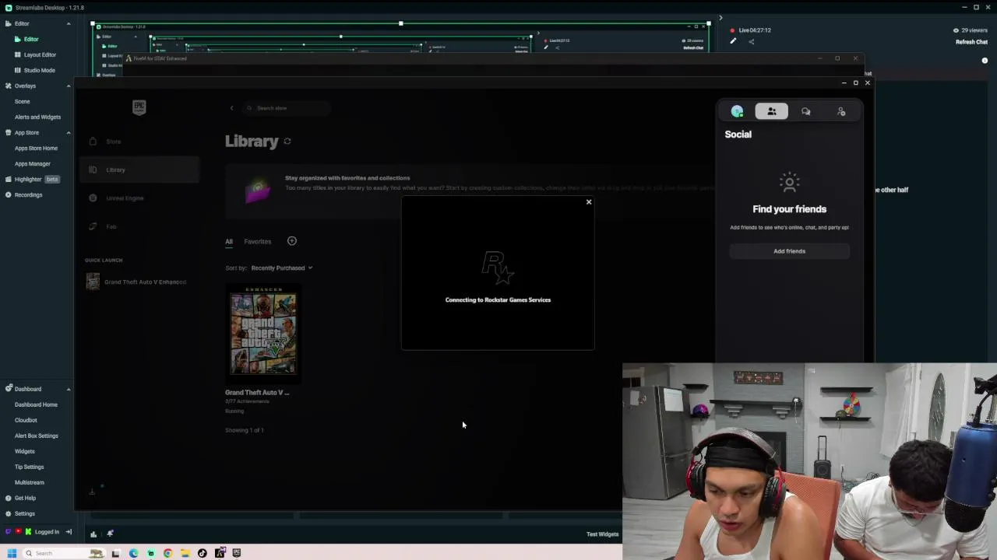Open Dashboard Home link
Screen dimensions: 997x560
click(36, 404)
